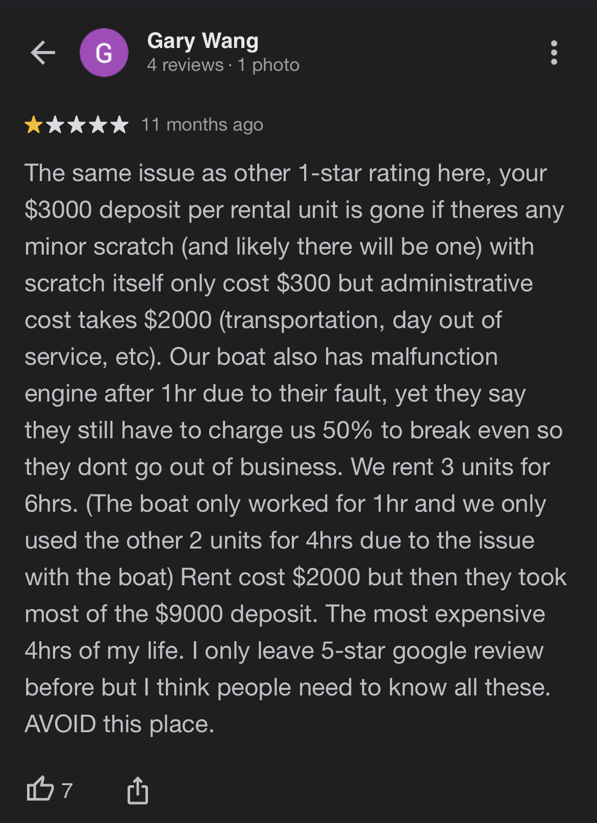Go back using the left arrow
Screen dimensions: 597x823
[x=43, y=53]
